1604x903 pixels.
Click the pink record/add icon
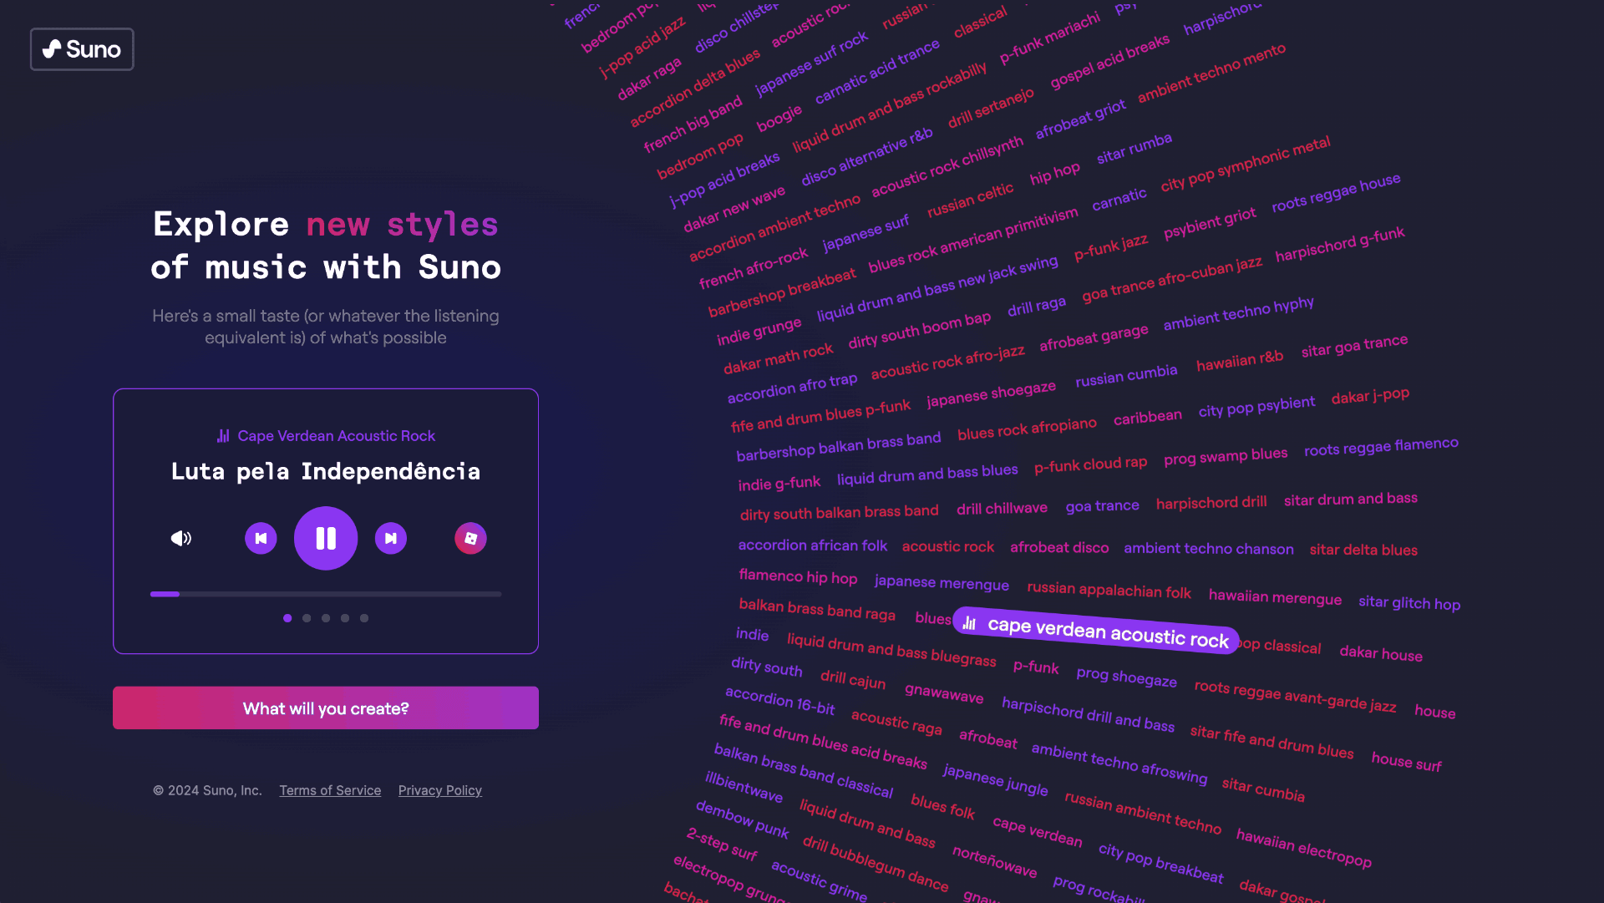click(x=470, y=539)
